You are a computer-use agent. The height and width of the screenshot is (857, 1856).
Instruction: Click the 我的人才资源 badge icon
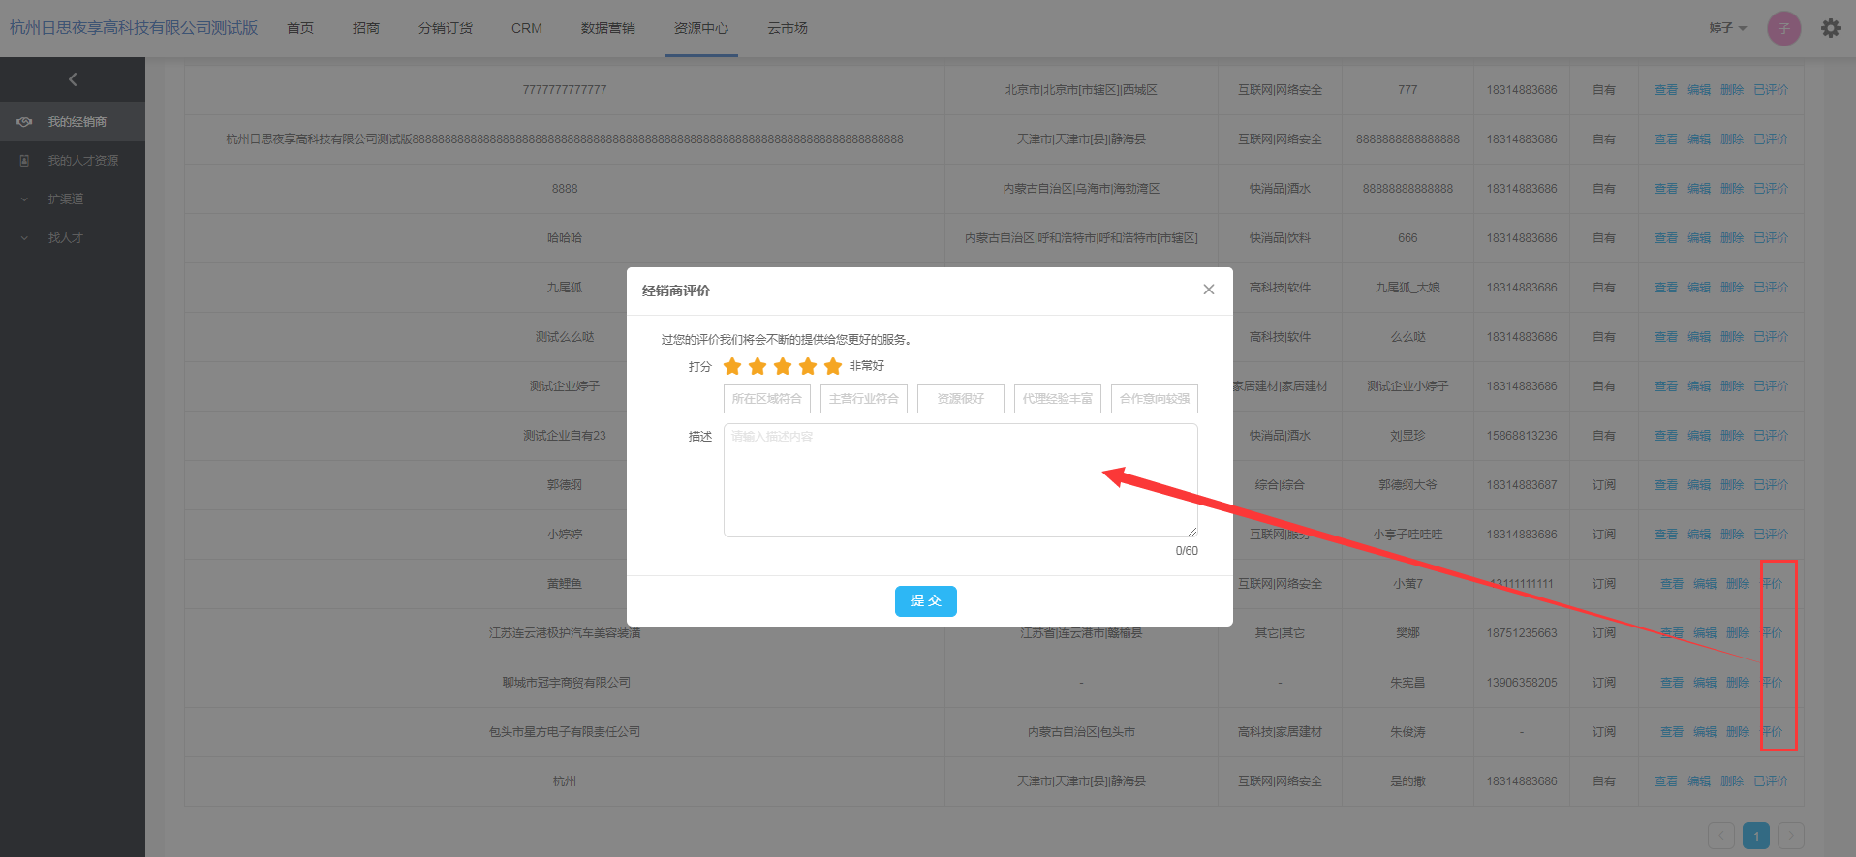pos(25,161)
